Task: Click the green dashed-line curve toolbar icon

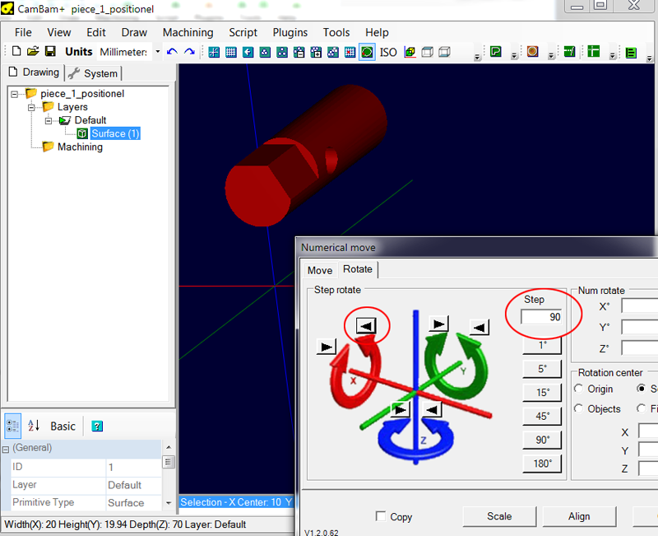Action: point(569,52)
